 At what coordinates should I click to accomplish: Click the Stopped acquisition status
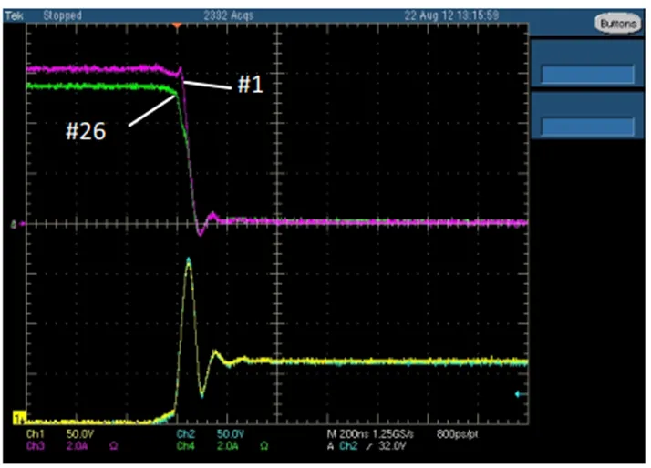(62, 15)
